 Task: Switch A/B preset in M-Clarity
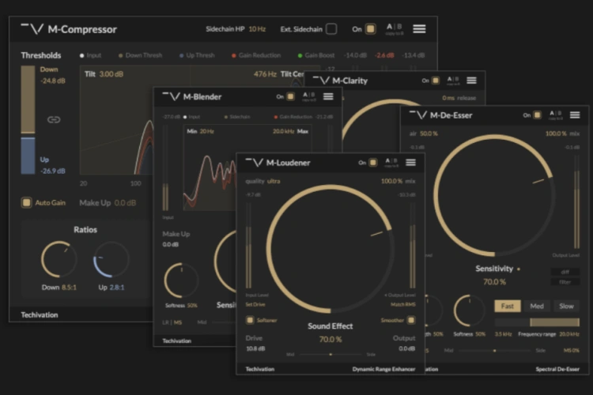(x=453, y=81)
